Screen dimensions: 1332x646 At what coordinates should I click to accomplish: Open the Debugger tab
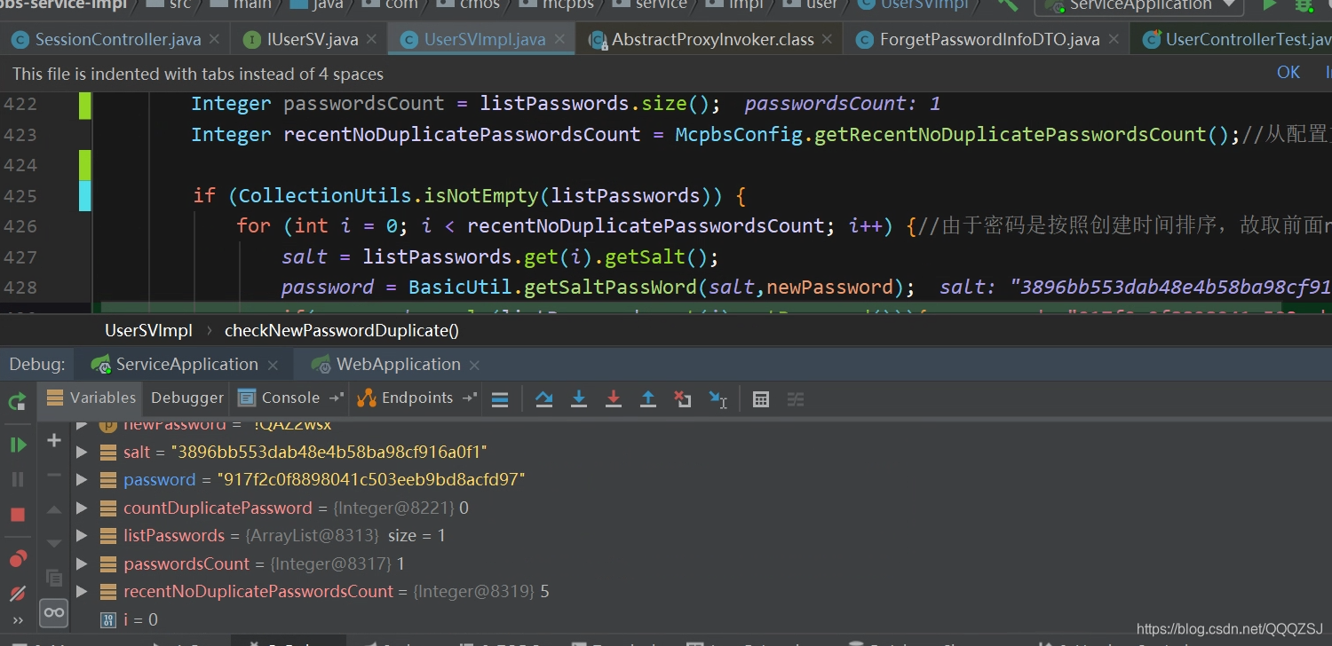tap(186, 398)
